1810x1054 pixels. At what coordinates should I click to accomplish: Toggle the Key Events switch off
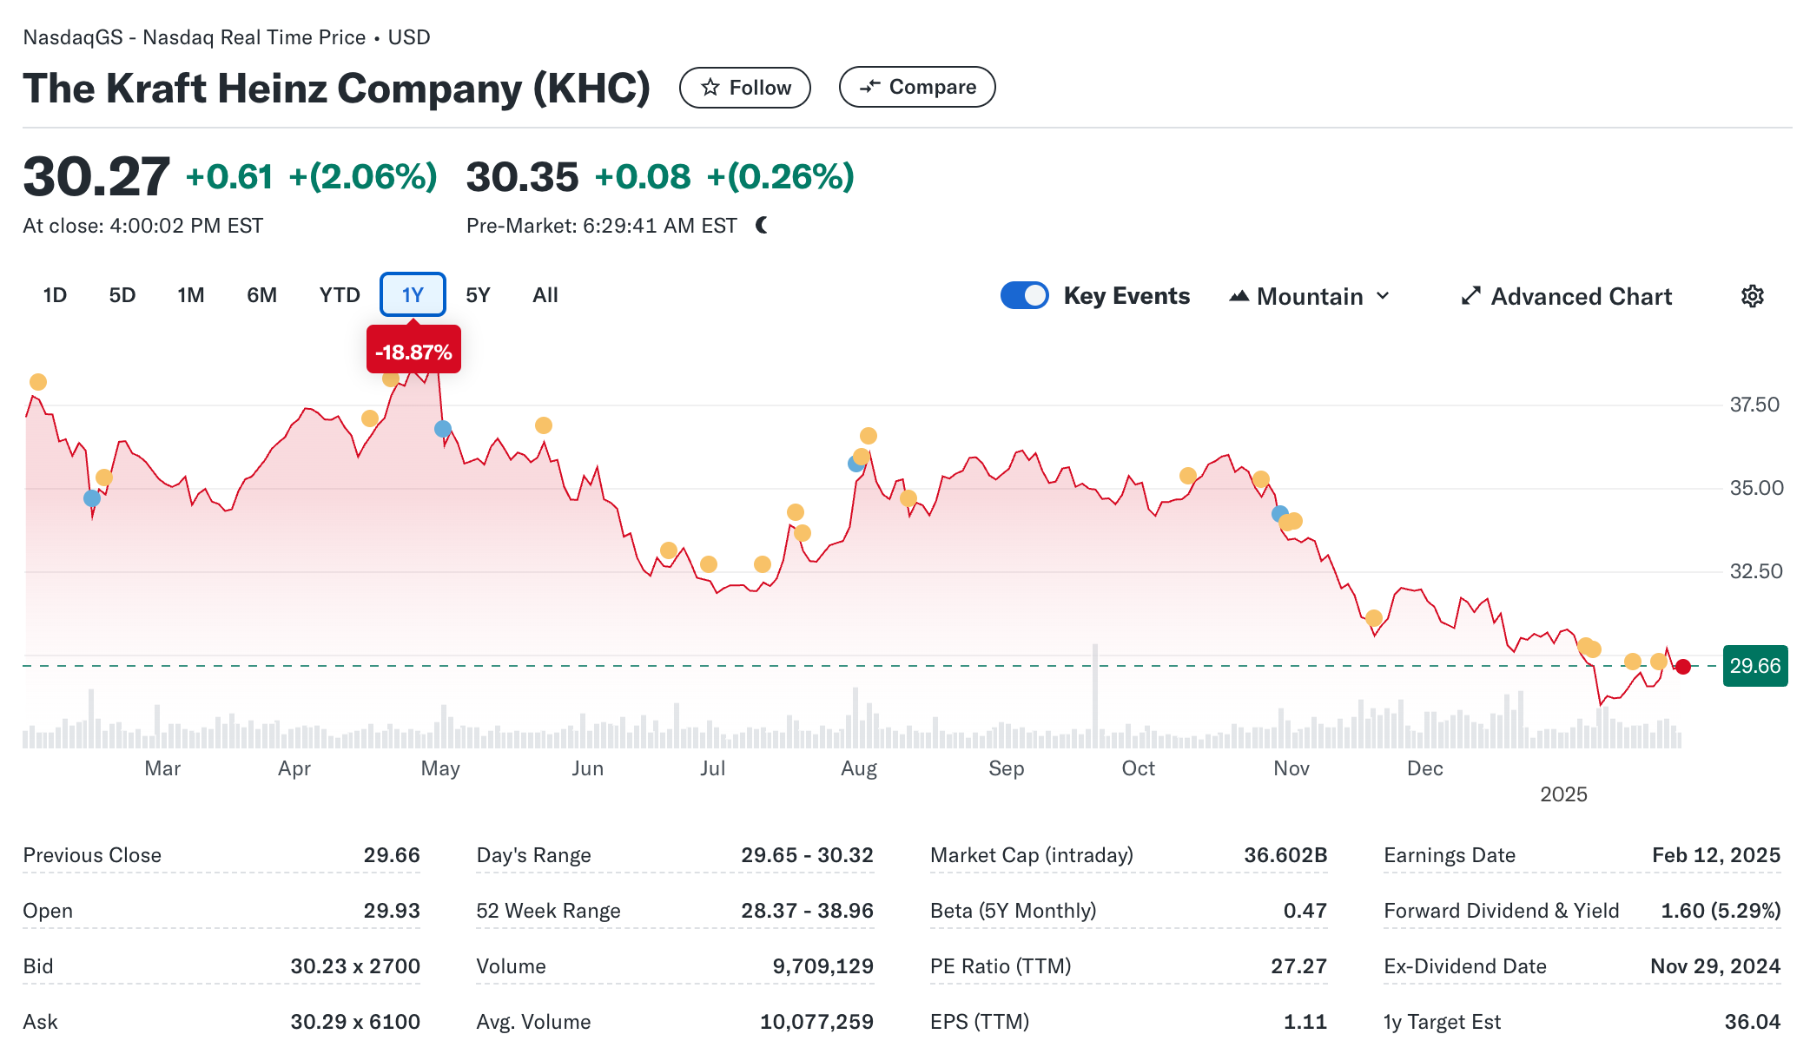pos(1025,295)
